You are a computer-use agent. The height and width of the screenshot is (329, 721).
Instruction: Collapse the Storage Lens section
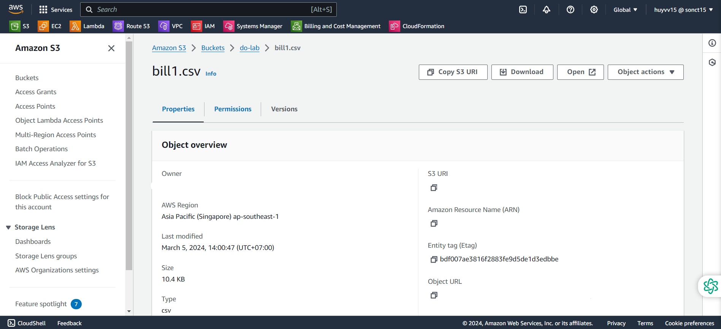pyautogui.click(x=8, y=228)
